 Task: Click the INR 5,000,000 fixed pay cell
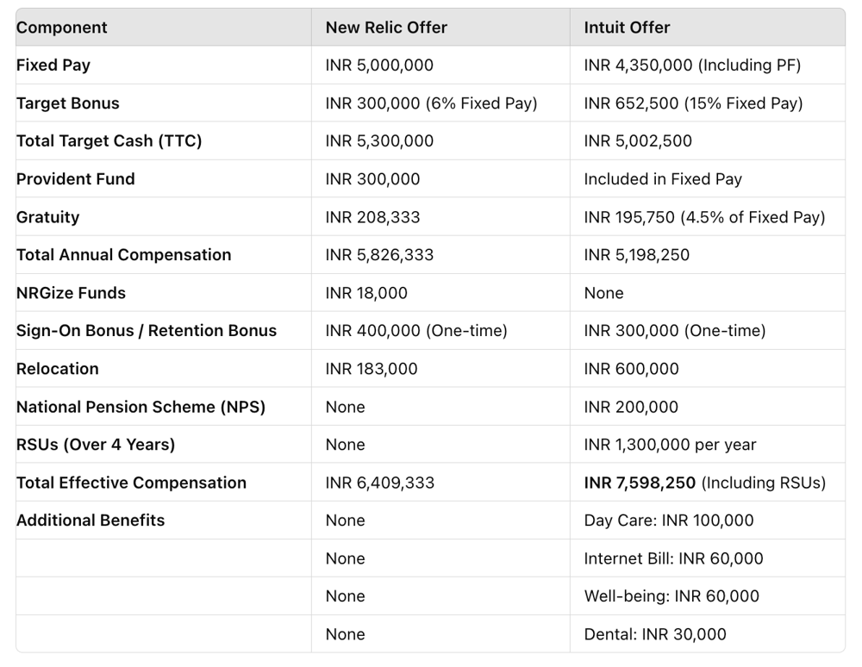pos(379,65)
